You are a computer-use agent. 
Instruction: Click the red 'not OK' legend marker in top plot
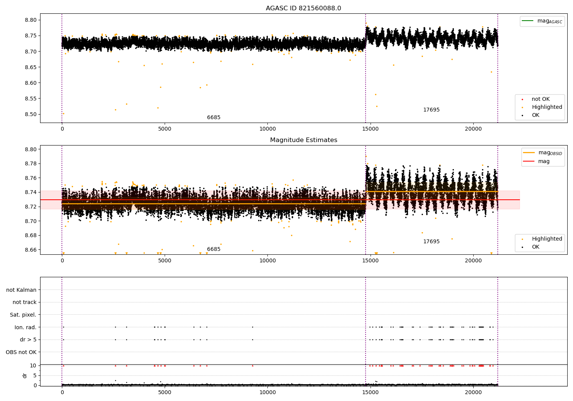point(522,99)
